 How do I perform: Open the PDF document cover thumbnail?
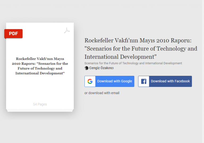pos(40,66)
